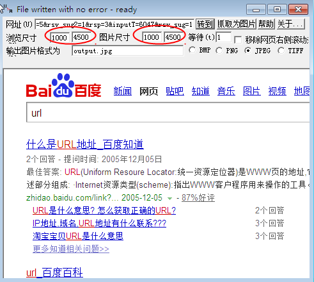Select the BMP format radio button
Screen dimensions: 314x282
pyautogui.click(x=192, y=50)
